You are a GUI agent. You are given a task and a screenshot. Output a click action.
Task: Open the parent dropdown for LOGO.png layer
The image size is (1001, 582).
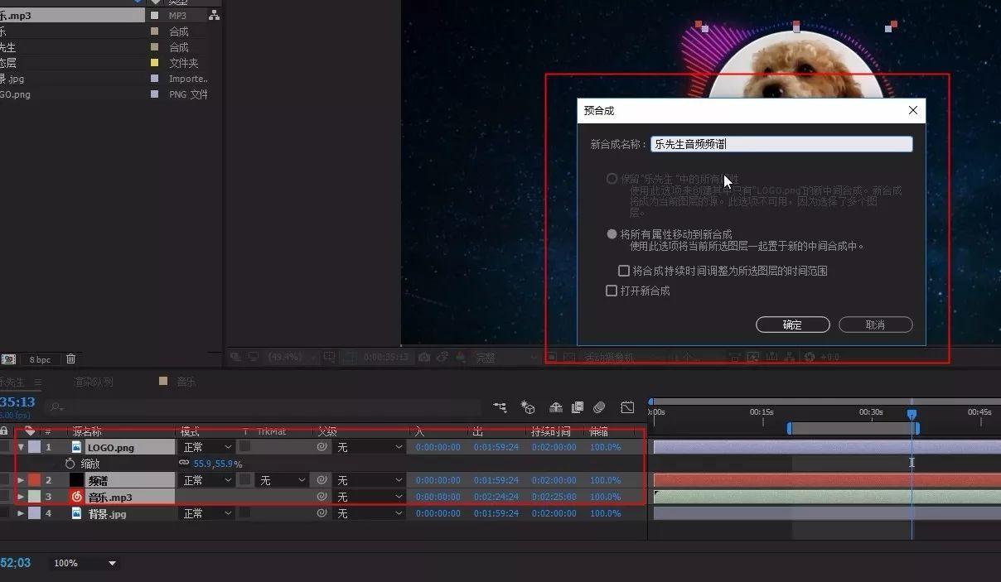(369, 447)
